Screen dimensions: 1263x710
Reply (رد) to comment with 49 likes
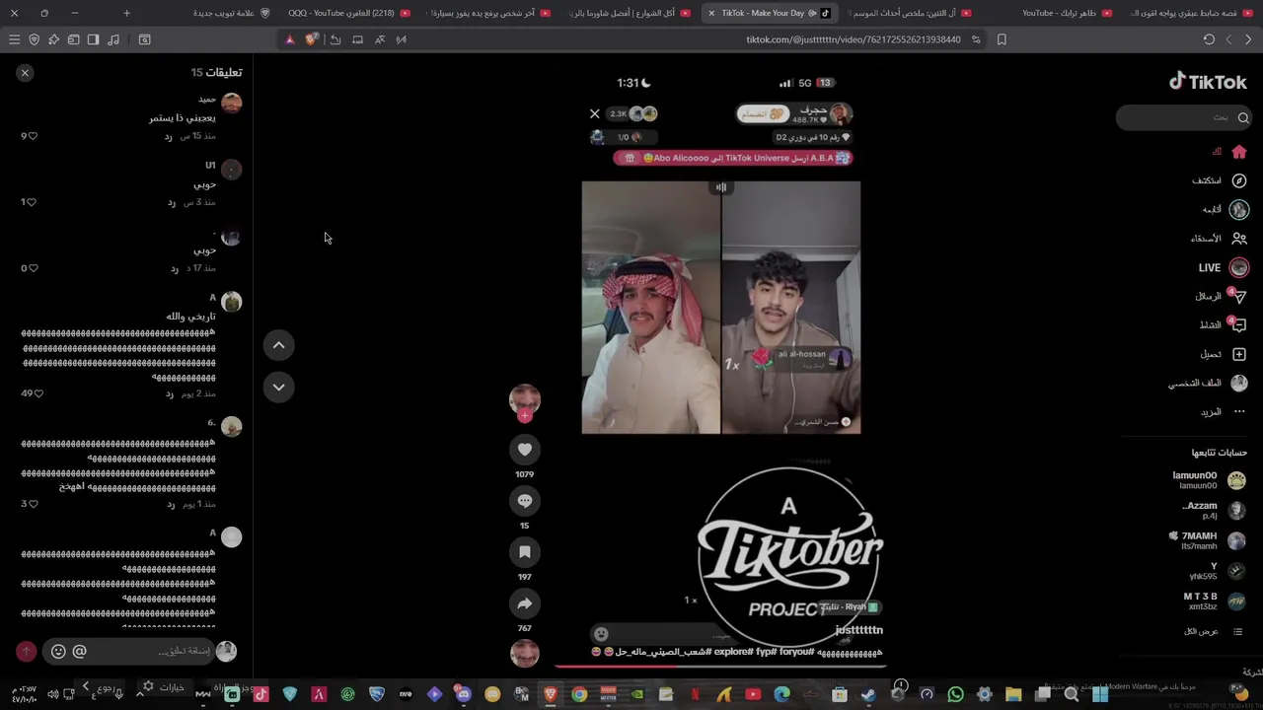(x=170, y=393)
